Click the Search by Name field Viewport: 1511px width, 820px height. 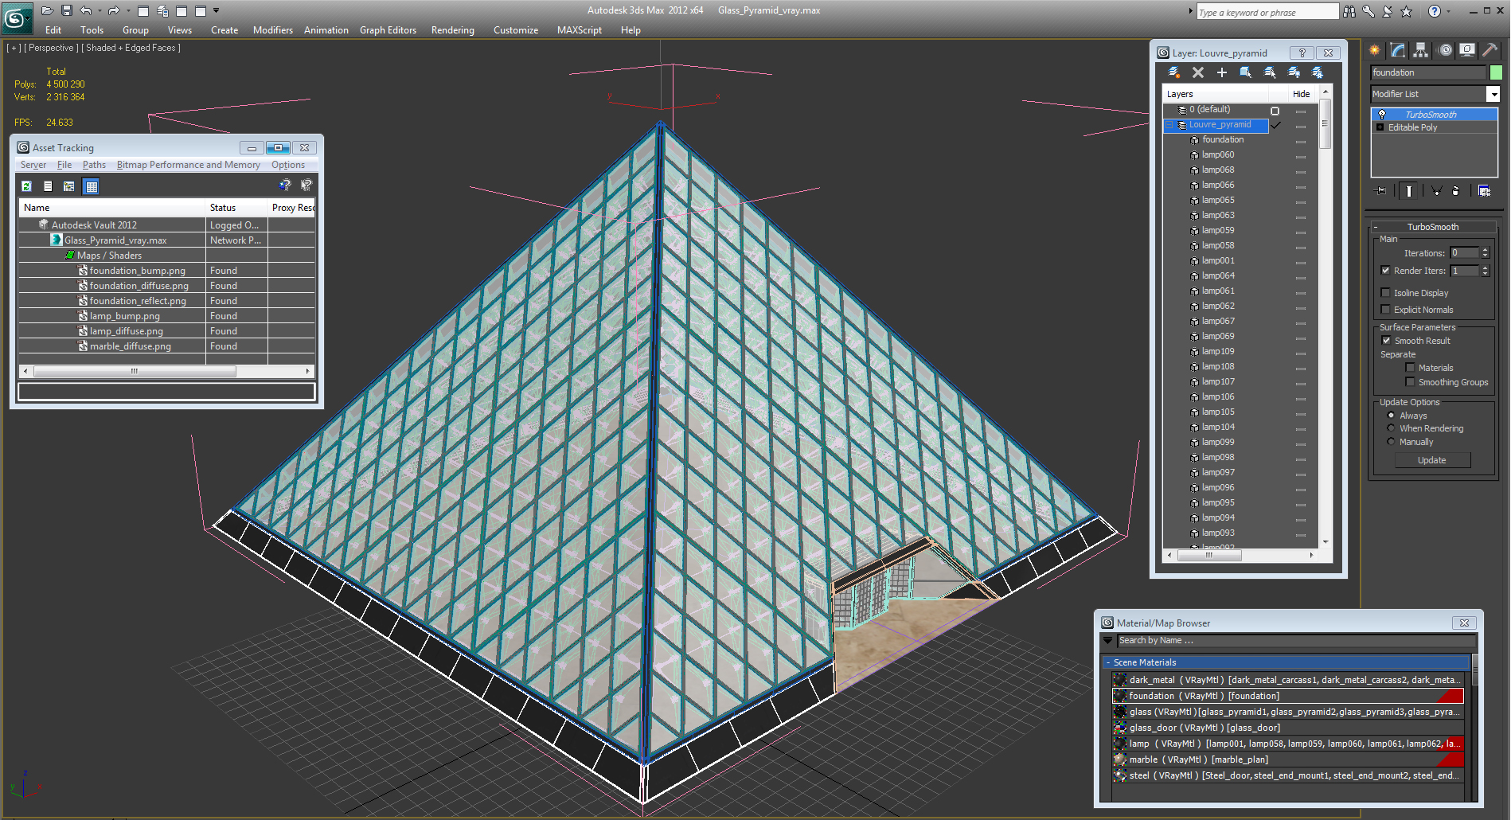[1296, 641]
